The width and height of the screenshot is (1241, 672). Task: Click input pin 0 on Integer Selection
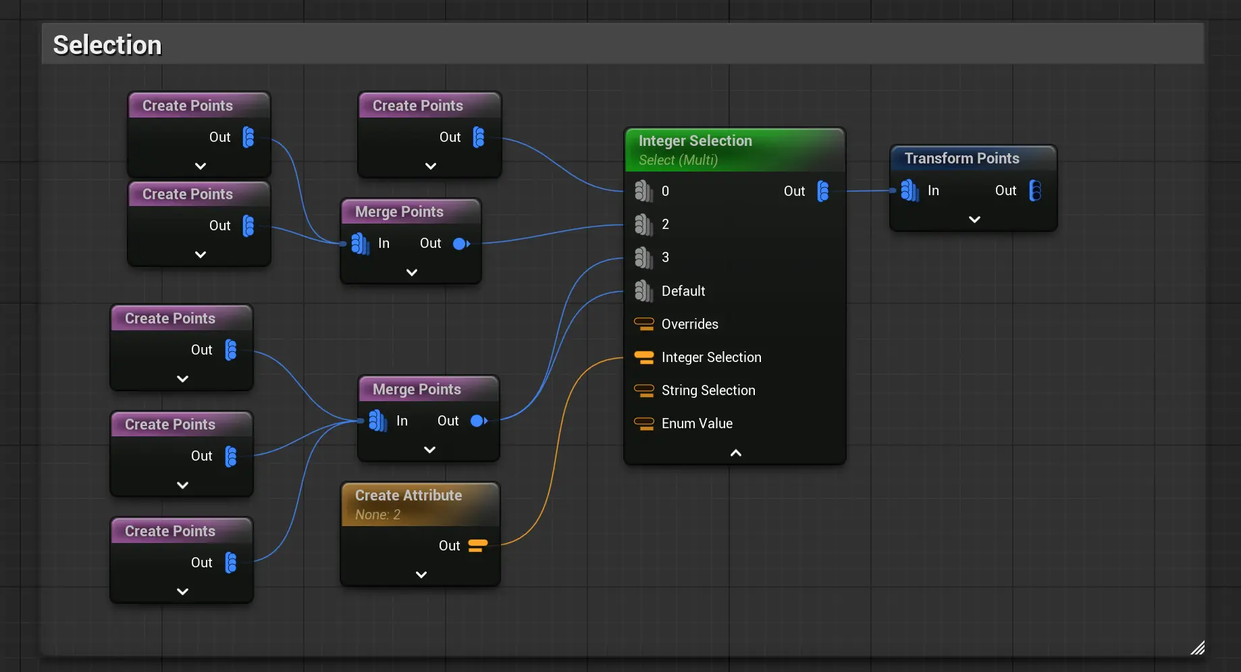[643, 191]
